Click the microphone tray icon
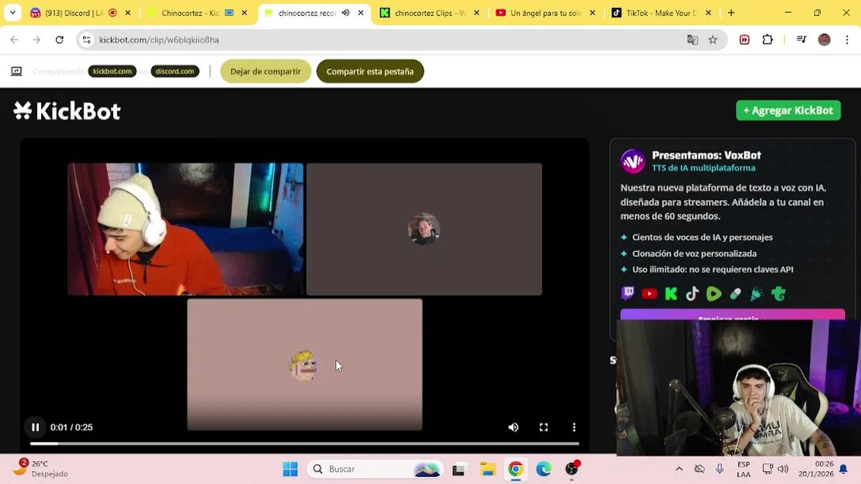Image resolution: width=861 pixels, height=484 pixels. pos(720,469)
